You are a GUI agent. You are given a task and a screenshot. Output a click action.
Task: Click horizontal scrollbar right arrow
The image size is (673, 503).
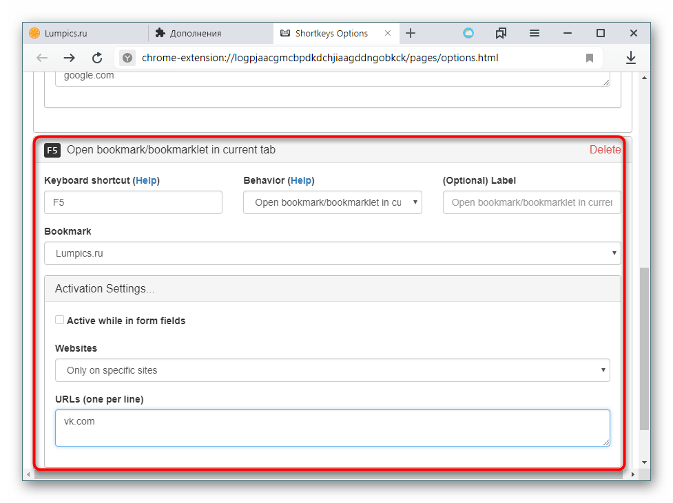click(x=633, y=474)
